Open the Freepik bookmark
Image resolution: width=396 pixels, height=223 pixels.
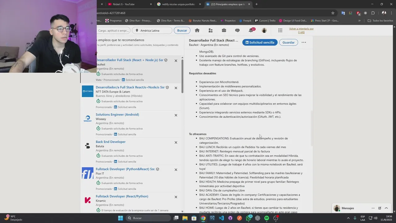pos(245,21)
